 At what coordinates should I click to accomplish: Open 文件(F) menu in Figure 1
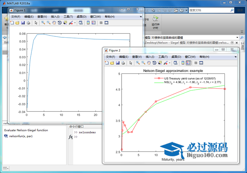16,17
